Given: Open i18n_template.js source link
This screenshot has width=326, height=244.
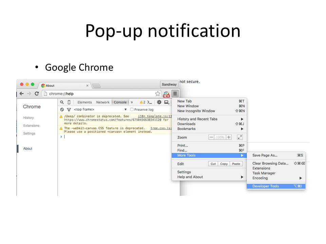Looking at the screenshot, I should pos(155,116).
